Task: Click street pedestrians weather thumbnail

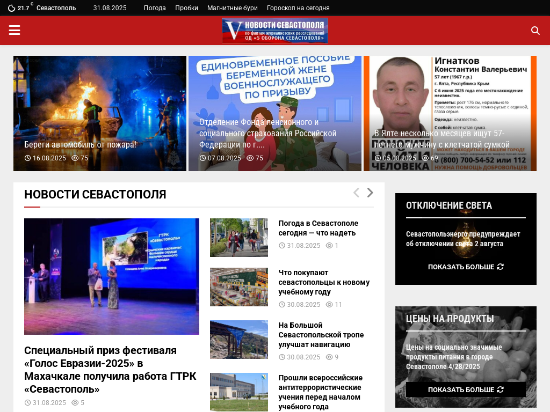Action: click(239, 238)
